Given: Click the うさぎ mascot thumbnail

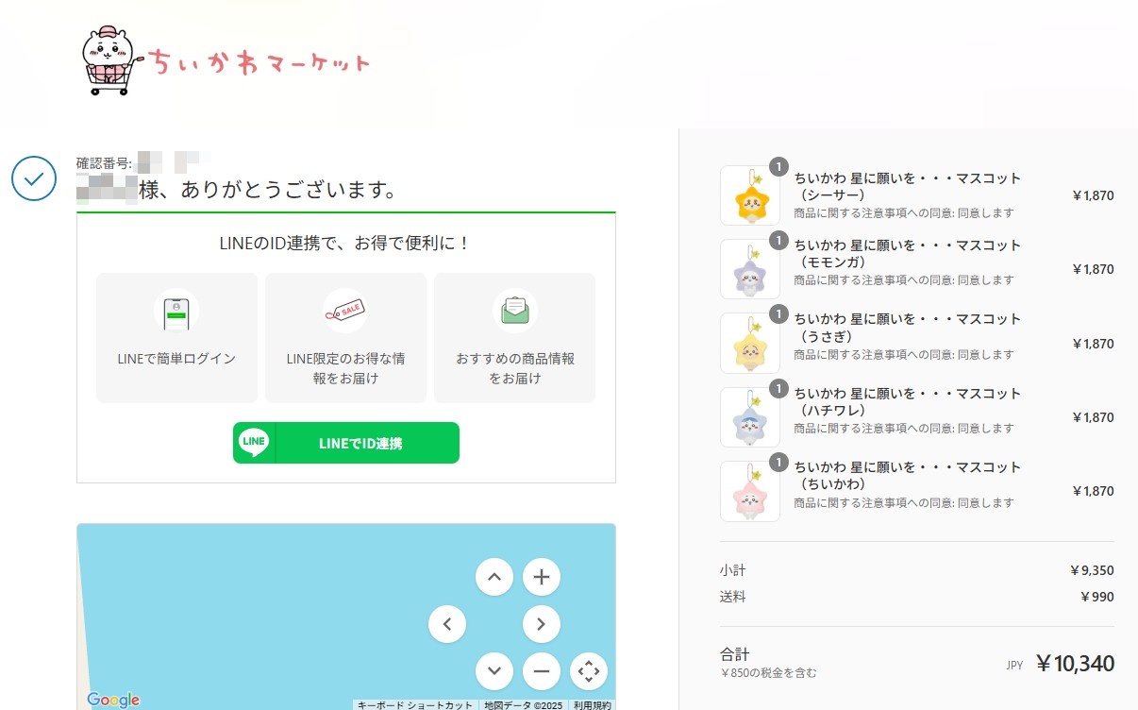Looking at the screenshot, I should [750, 344].
